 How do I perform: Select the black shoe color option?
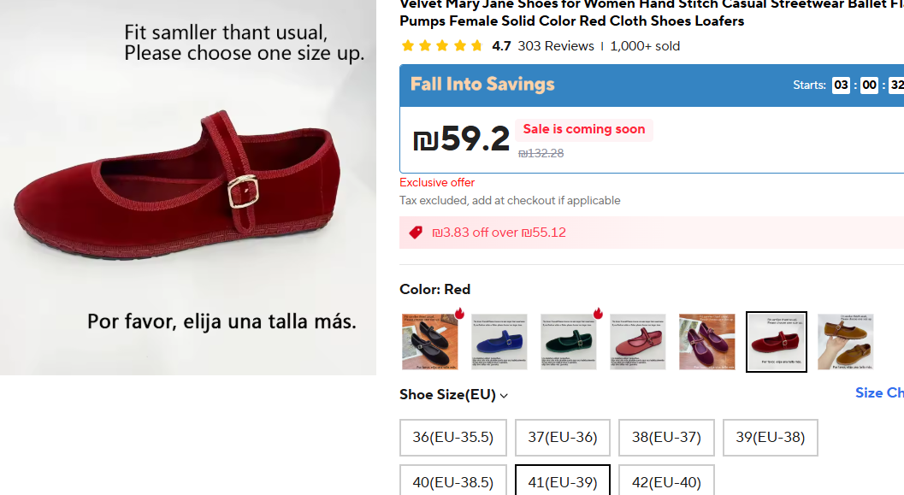click(430, 342)
